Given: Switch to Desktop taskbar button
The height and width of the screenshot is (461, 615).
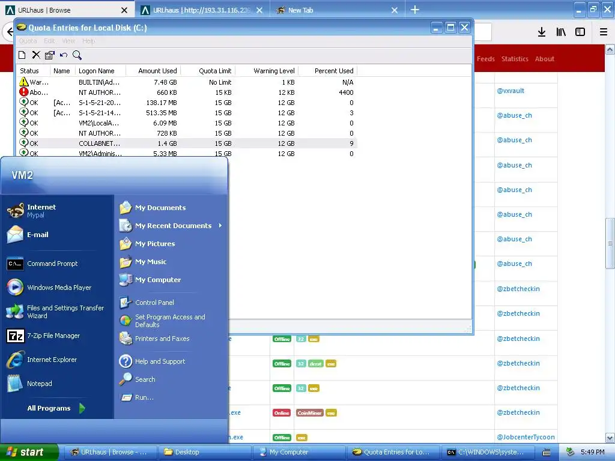Looking at the screenshot, I should click(x=204, y=452).
